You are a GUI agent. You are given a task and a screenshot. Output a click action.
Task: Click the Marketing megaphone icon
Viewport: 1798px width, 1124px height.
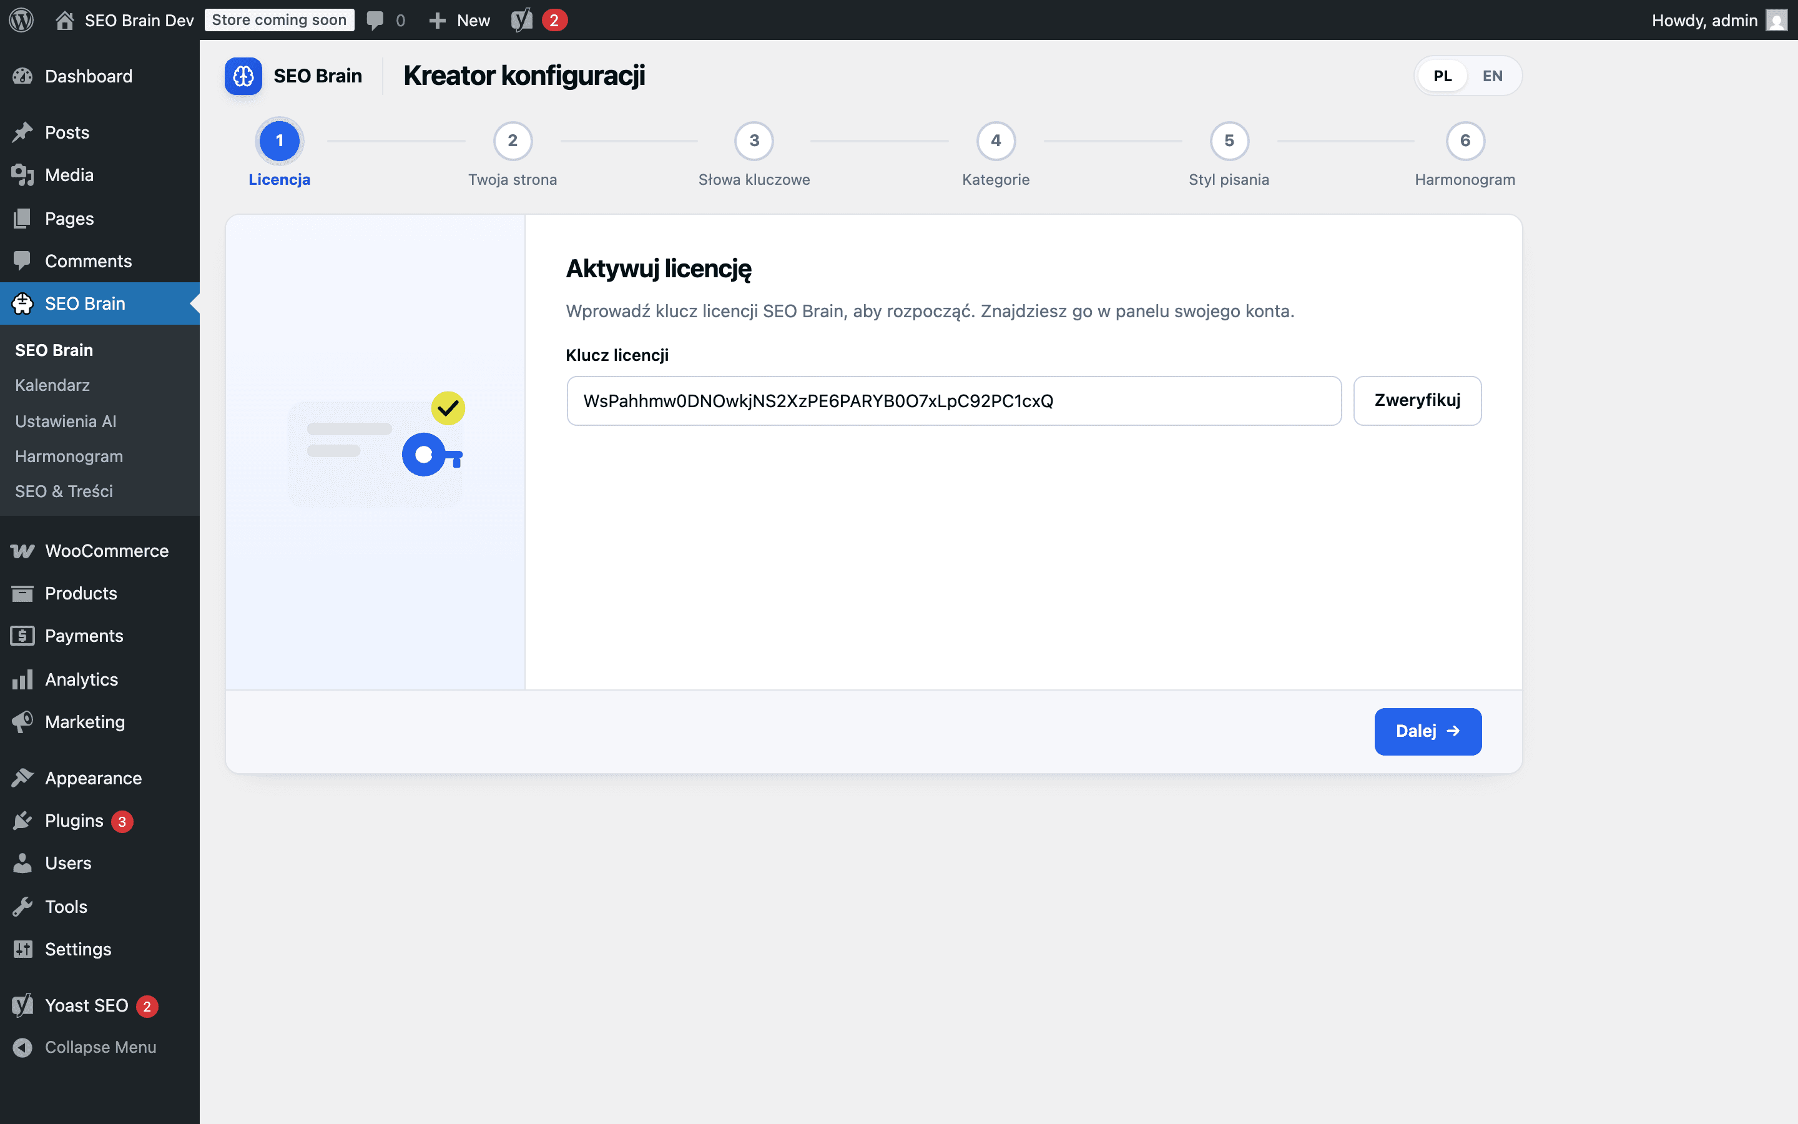tap(22, 722)
